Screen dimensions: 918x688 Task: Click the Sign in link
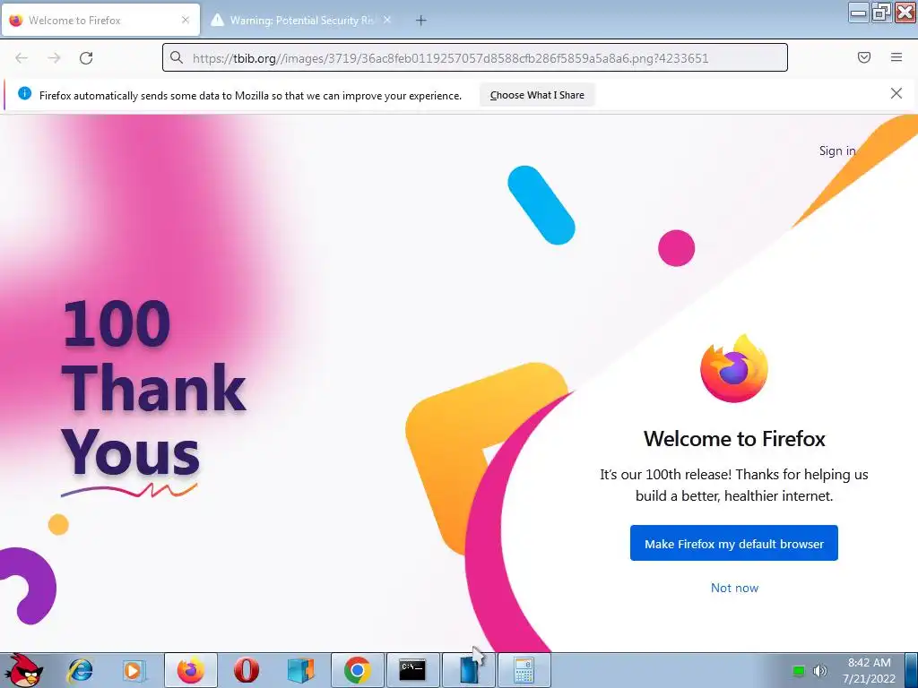[x=837, y=150]
